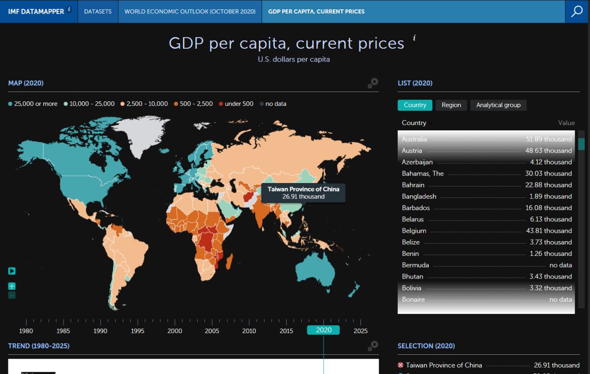Click the IMF DataMapper home link
The image size is (590, 374).
36,11
